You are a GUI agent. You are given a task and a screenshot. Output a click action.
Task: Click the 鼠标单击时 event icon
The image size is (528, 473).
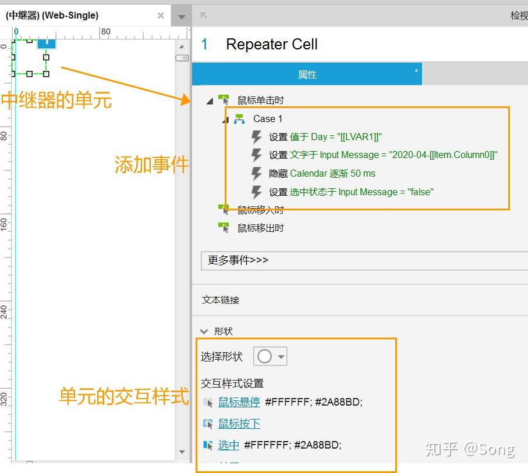(x=224, y=100)
